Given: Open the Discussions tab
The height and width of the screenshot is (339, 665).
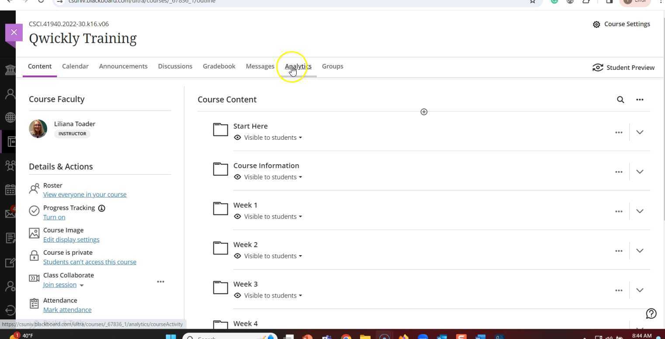Looking at the screenshot, I should pyautogui.click(x=175, y=66).
